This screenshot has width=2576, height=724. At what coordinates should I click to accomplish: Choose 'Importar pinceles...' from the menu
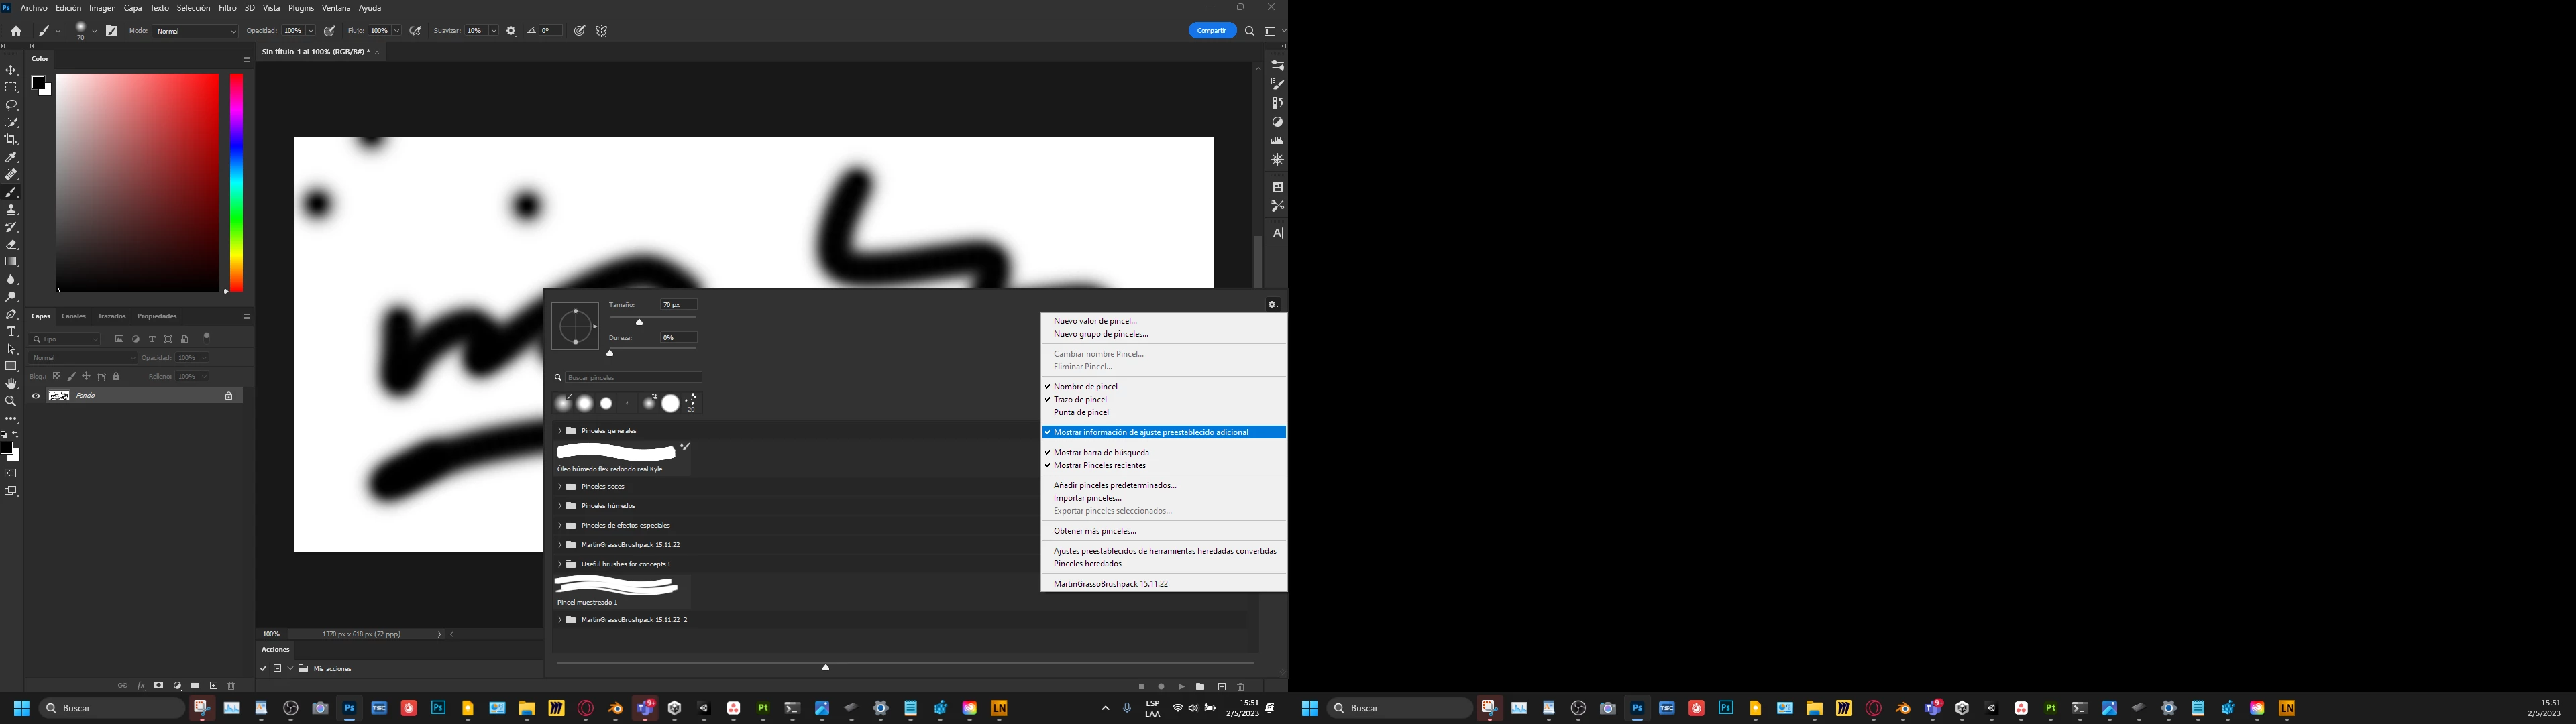coord(1087,498)
